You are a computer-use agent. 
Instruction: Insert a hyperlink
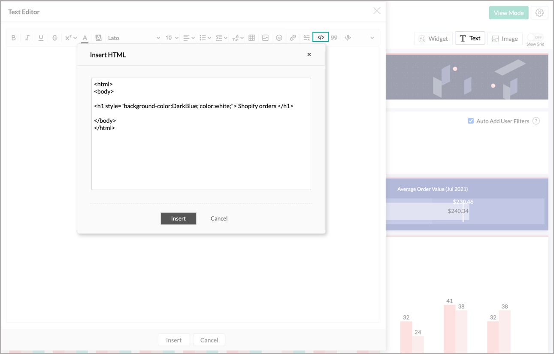[293, 38]
